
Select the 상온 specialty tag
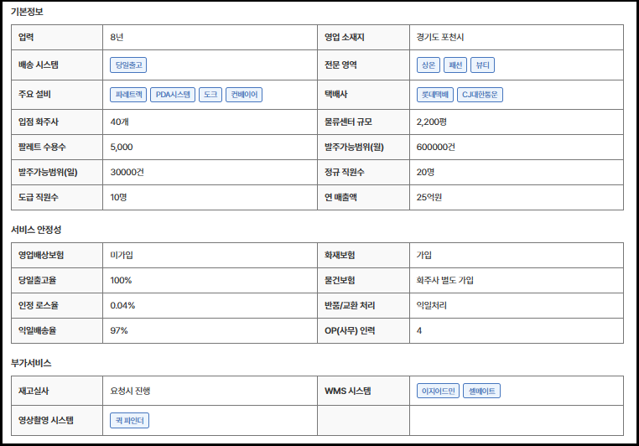click(x=428, y=65)
